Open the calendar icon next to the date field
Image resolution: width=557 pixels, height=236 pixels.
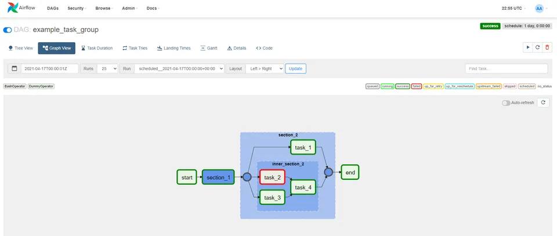[15, 68]
